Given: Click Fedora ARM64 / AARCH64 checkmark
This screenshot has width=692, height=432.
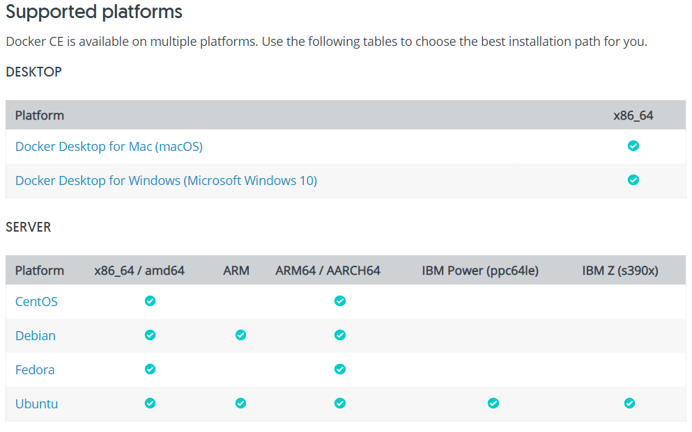Looking at the screenshot, I should [339, 369].
